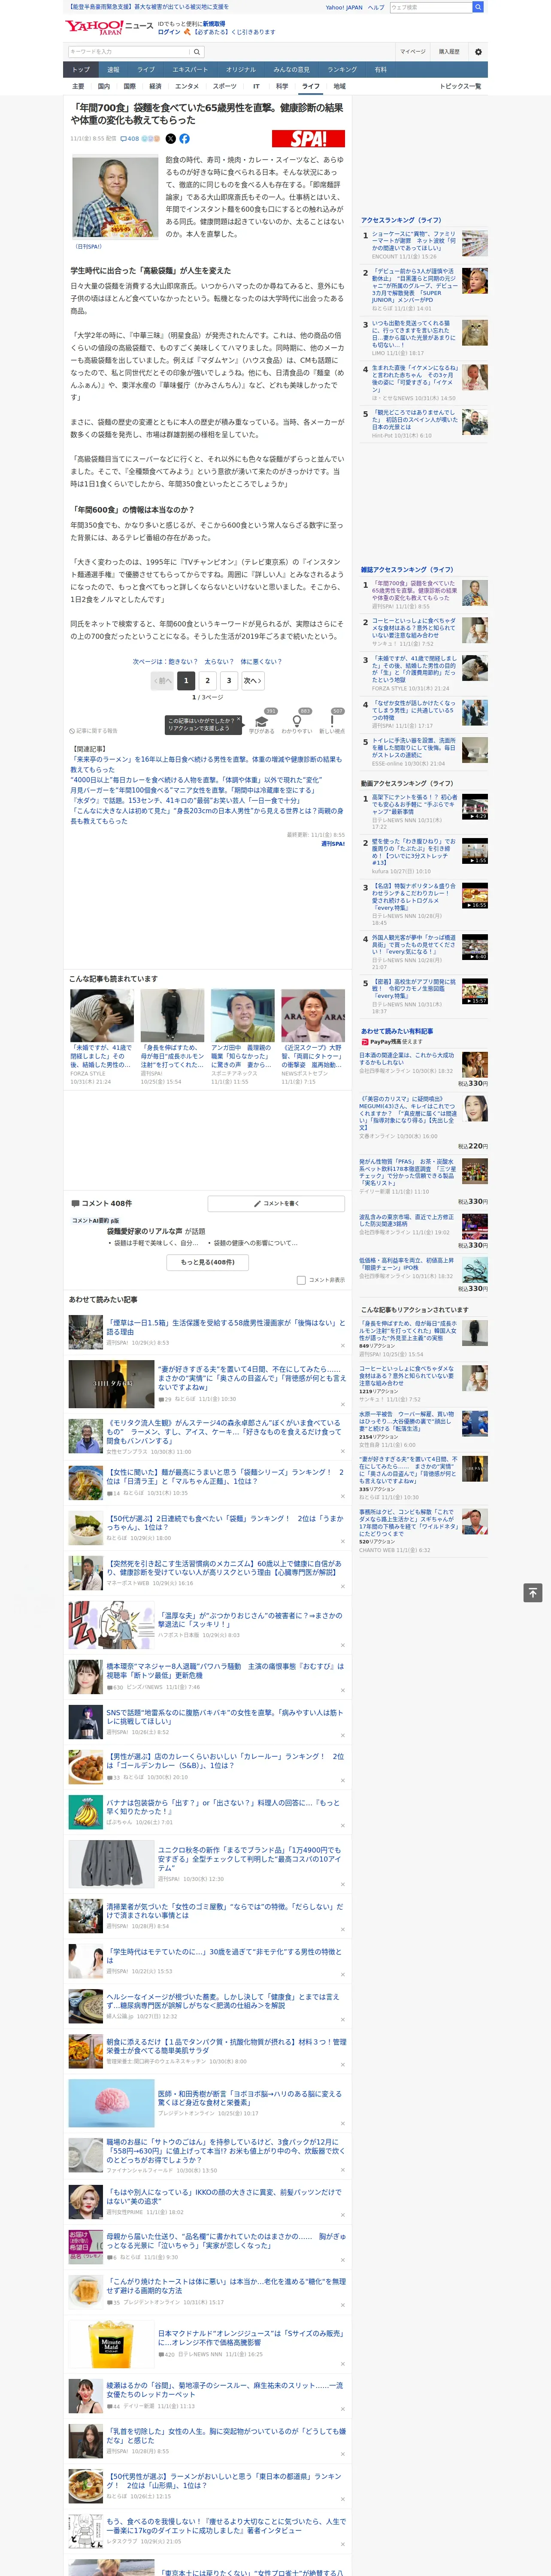Click the Yahoo! JAPAN News logo
This screenshot has width=551, height=2576.
110,27
